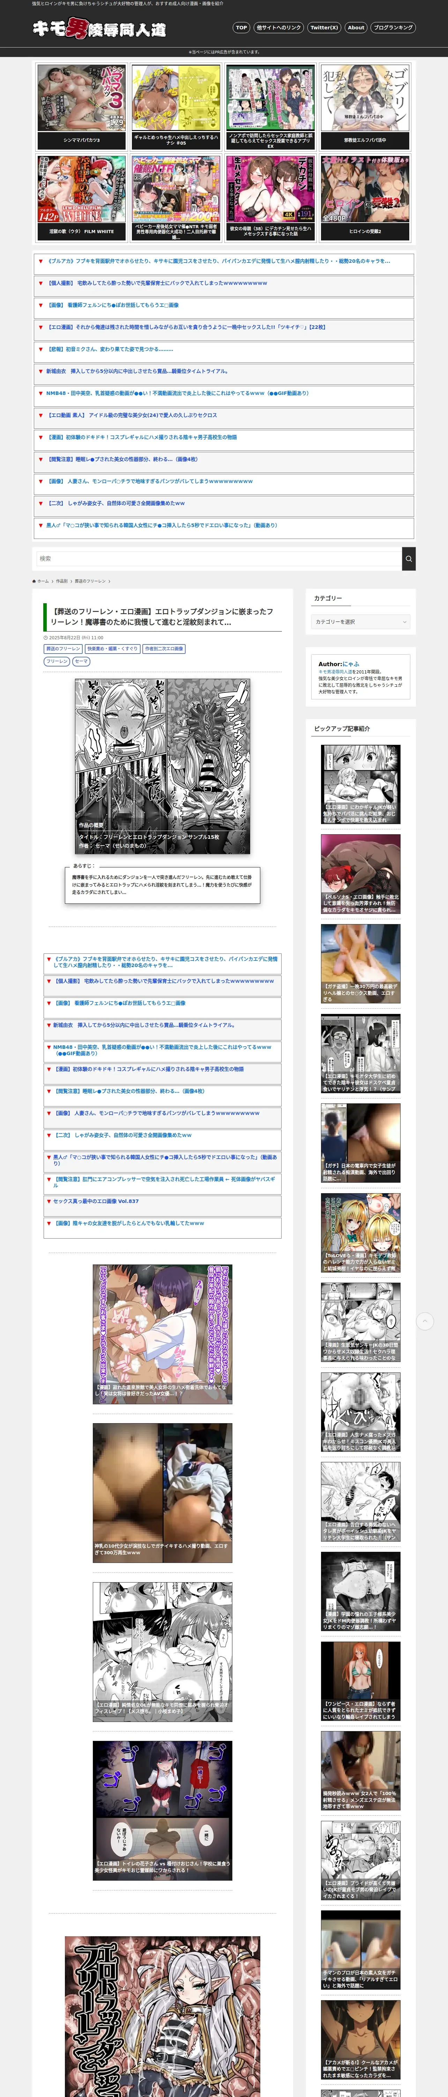Click the カテゴリー sidebar heading
Screen dimensions: 448x2097
click(x=328, y=598)
